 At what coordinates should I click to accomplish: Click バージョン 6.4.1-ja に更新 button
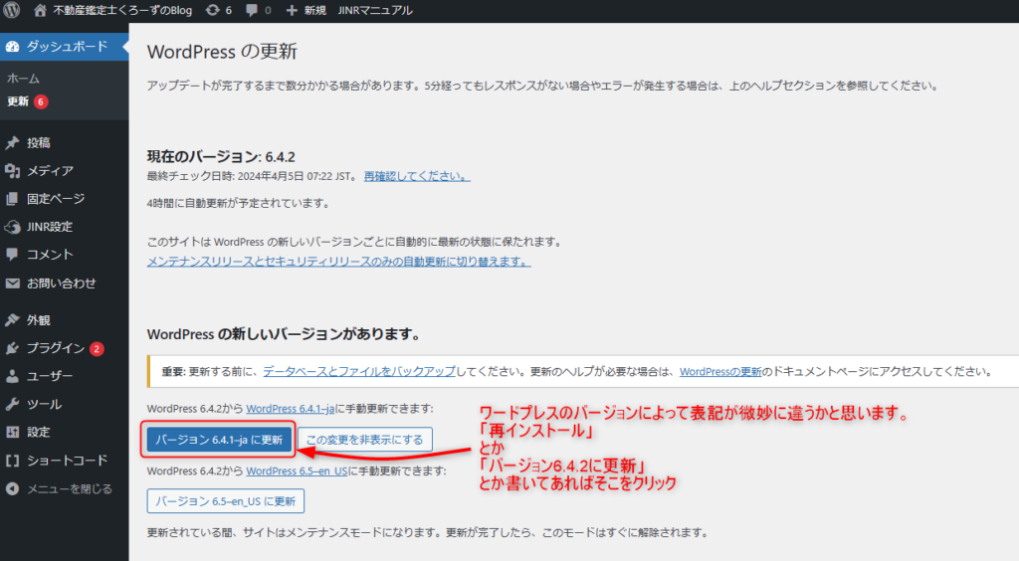click(219, 440)
